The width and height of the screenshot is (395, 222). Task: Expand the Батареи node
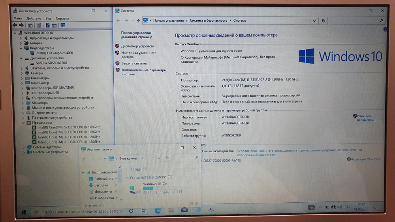21,43
